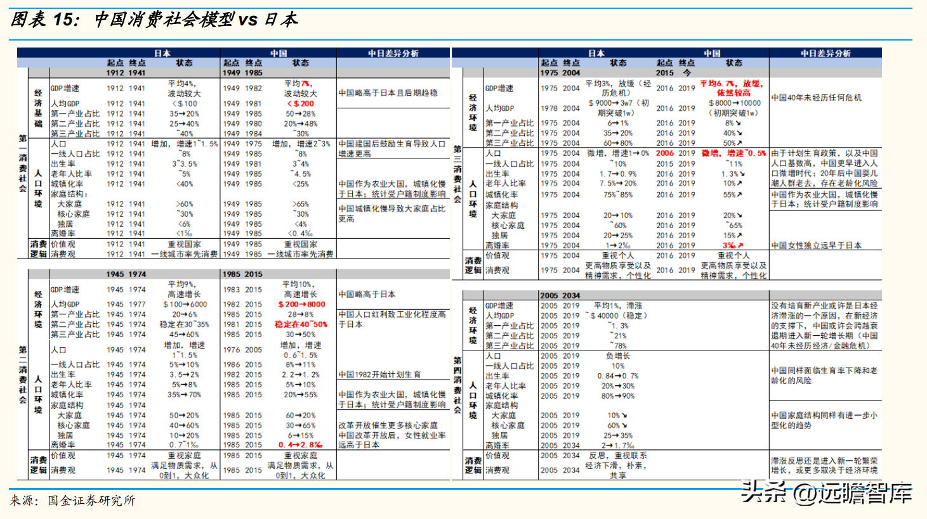This screenshot has width=927, height=519.
Task: Select the cell '负增长'
Action: tap(618, 356)
